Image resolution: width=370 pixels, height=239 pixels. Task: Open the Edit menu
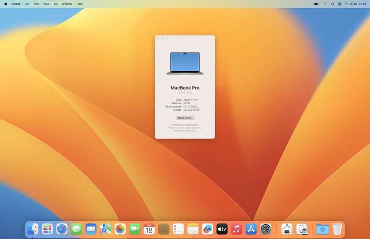[36, 4]
